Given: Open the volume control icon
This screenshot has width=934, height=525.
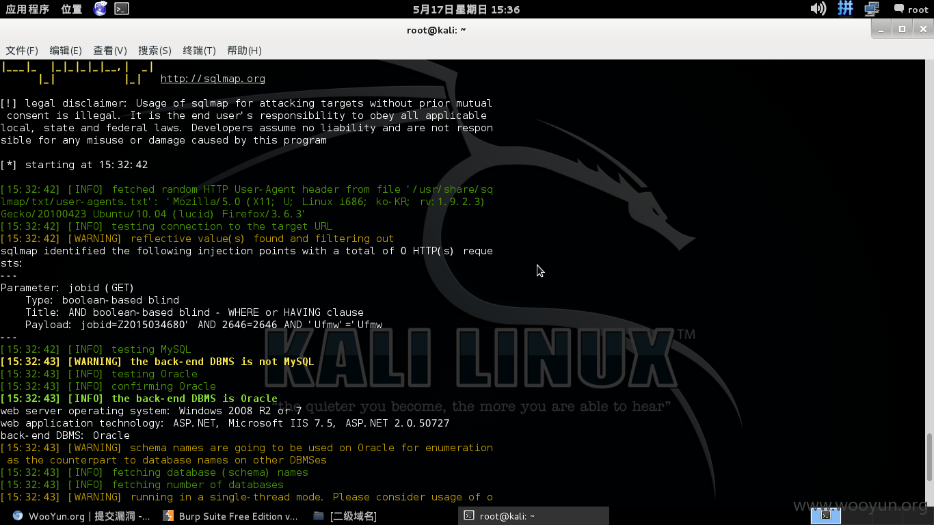Looking at the screenshot, I should coord(818,9).
